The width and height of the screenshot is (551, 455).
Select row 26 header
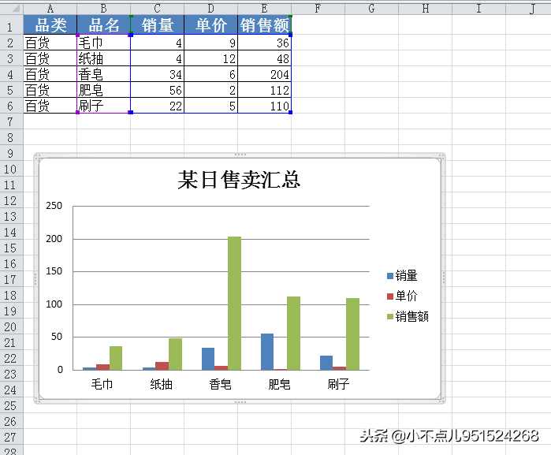click(x=10, y=421)
